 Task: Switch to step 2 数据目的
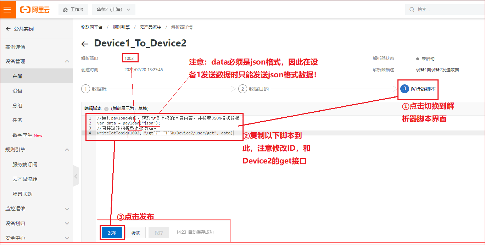[253, 89]
